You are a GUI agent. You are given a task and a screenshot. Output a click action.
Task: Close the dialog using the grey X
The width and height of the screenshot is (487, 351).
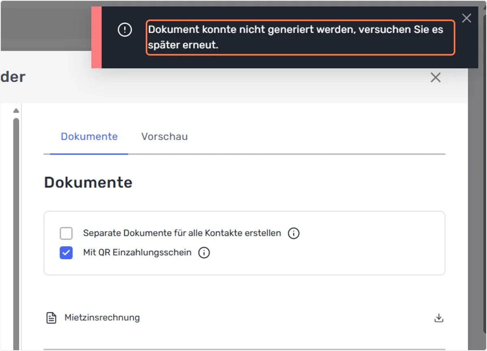[435, 78]
